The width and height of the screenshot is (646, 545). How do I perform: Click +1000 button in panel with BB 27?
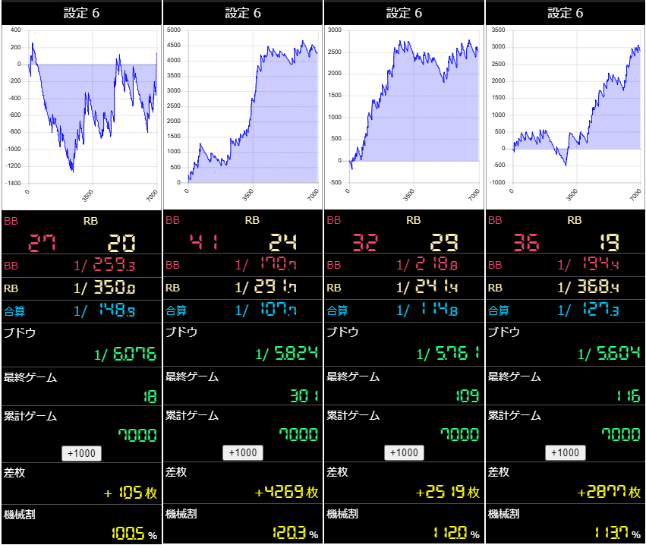click(x=81, y=453)
